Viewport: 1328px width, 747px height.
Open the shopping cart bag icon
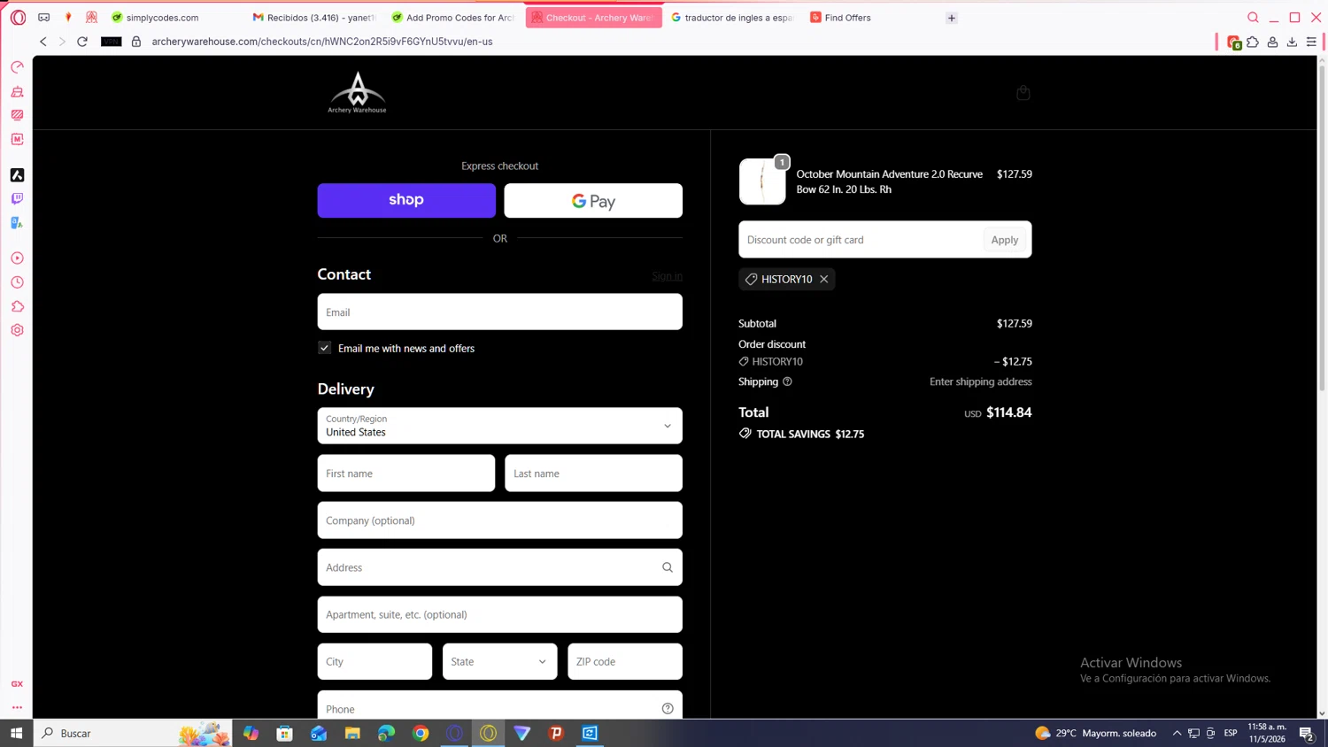[1023, 93]
